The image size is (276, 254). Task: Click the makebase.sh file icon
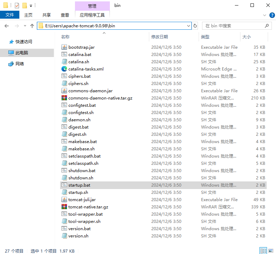[x=64, y=149]
